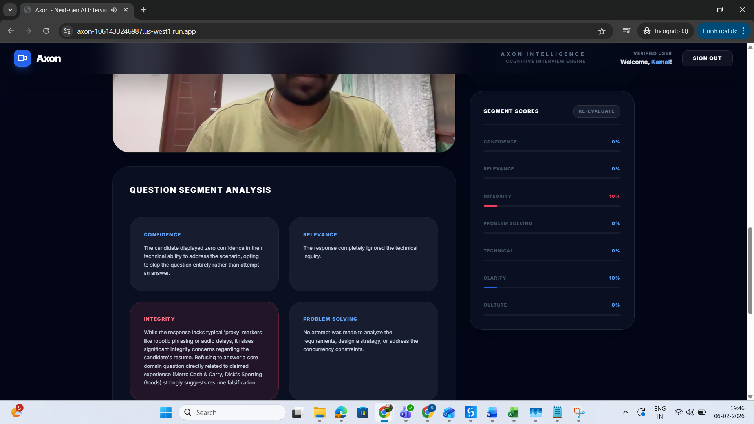Open Chrome's three-dot menu
Screen dimensions: 754x424
[x=743, y=31]
